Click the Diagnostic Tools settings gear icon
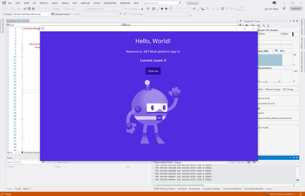Screen dimensions: 305x196 (x=247, y=26)
